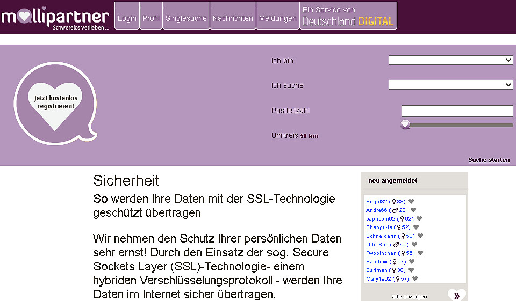Open the profile link for capricorn62
516x301 pixels.
click(381, 219)
